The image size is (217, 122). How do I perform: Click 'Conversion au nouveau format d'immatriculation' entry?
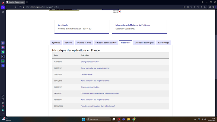[100, 94]
